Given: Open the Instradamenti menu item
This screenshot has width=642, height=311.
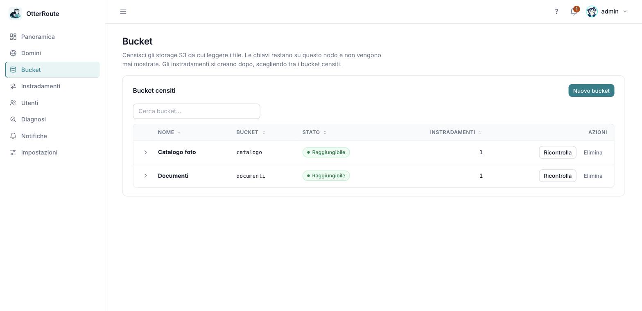Looking at the screenshot, I should 52,86.
